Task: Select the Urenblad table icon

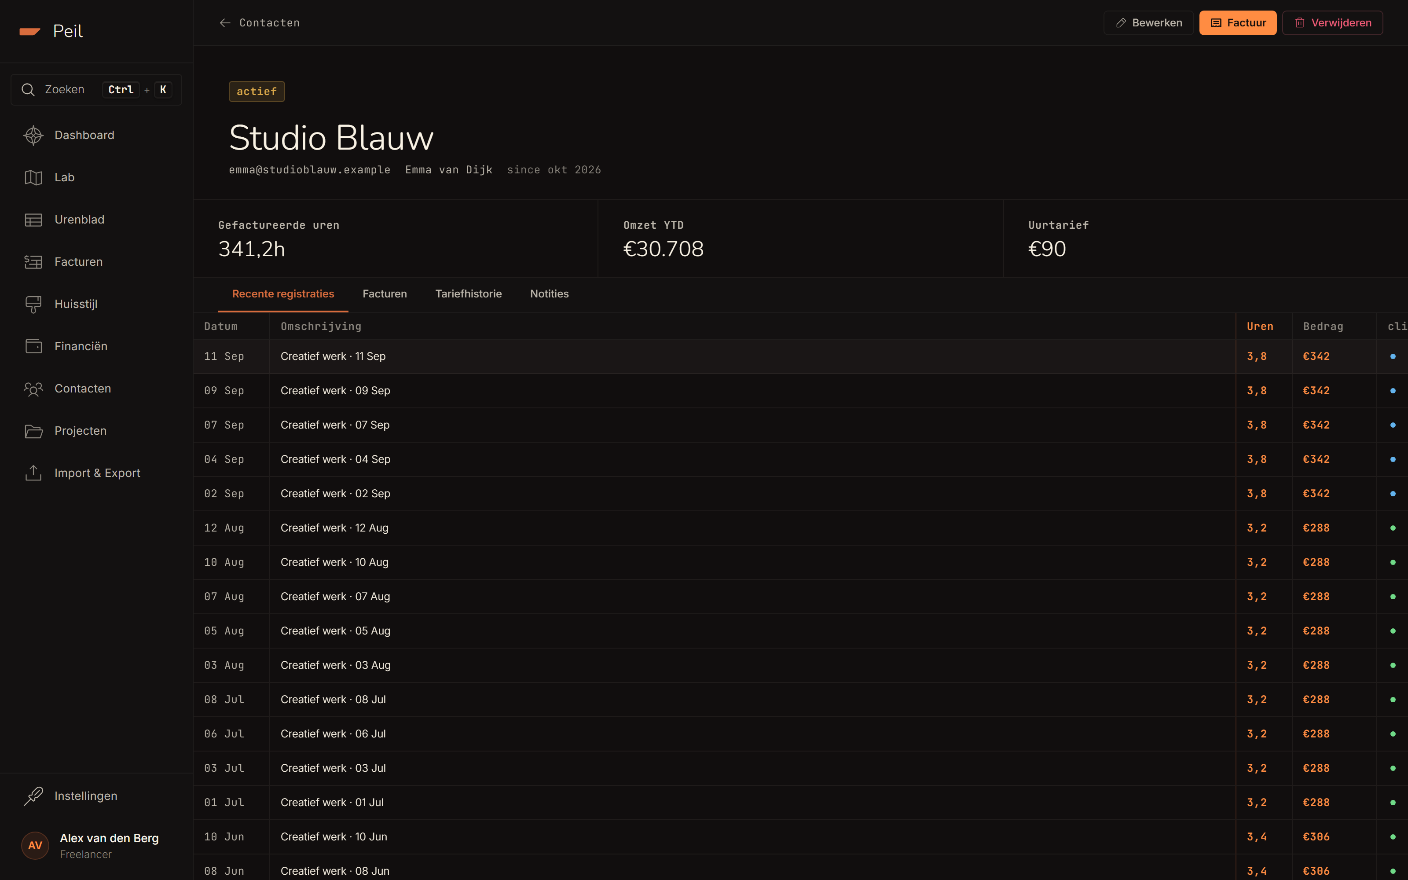Action: coord(33,220)
